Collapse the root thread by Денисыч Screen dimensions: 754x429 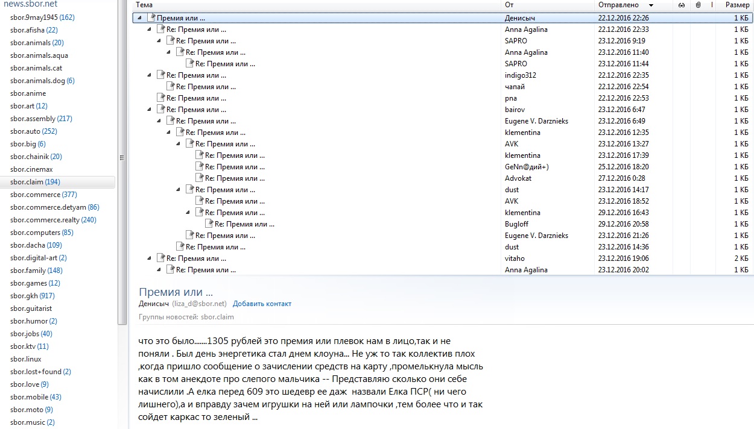click(140, 18)
